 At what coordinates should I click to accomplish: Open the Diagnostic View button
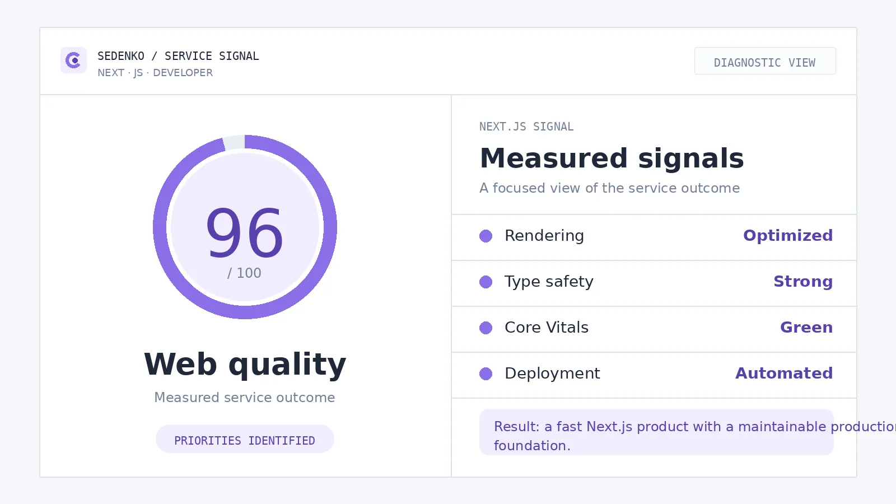coord(765,61)
